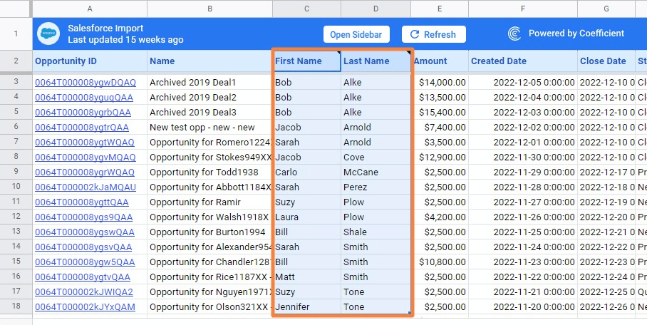
Task: Open link 0064T000008ygs9QAA
Action: (x=84, y=217)
